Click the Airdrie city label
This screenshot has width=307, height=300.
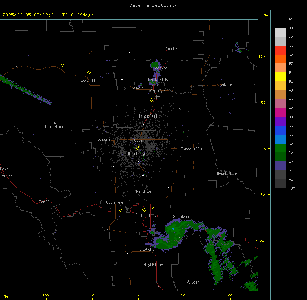click(144, 191)
